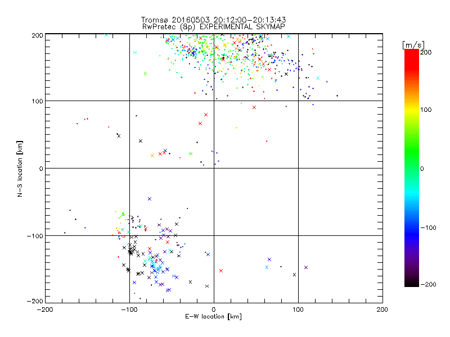The image size is (450, 337).
Task: Click the "0" tick label on the N-S axis
Action: (x=41, y=168)
